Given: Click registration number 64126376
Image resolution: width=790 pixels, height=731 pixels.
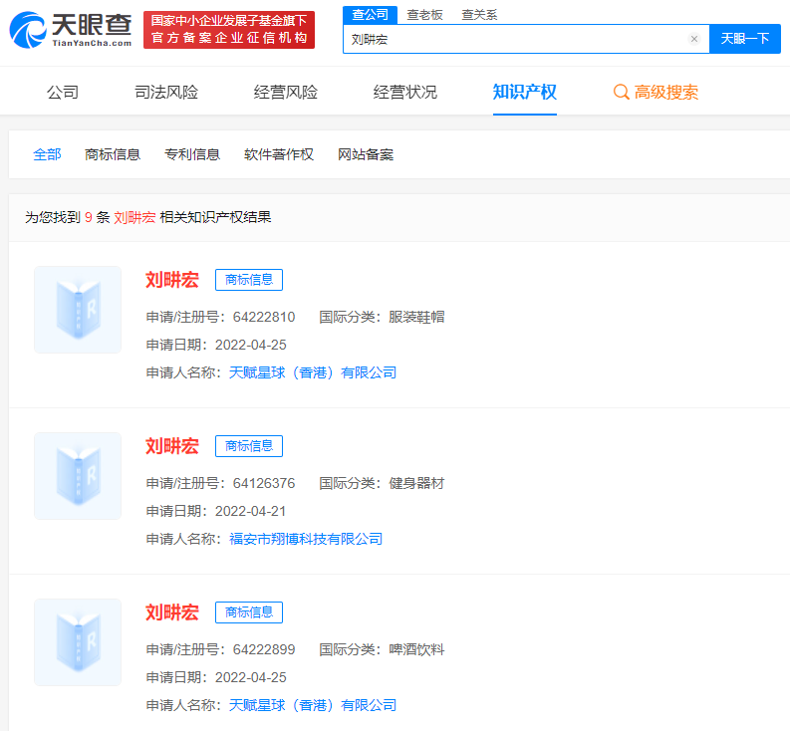Looking at the screenshot, I should (x=264, y=483).
